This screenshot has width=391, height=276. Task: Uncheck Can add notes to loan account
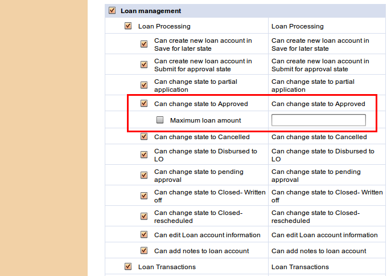[x=144, y=251]
